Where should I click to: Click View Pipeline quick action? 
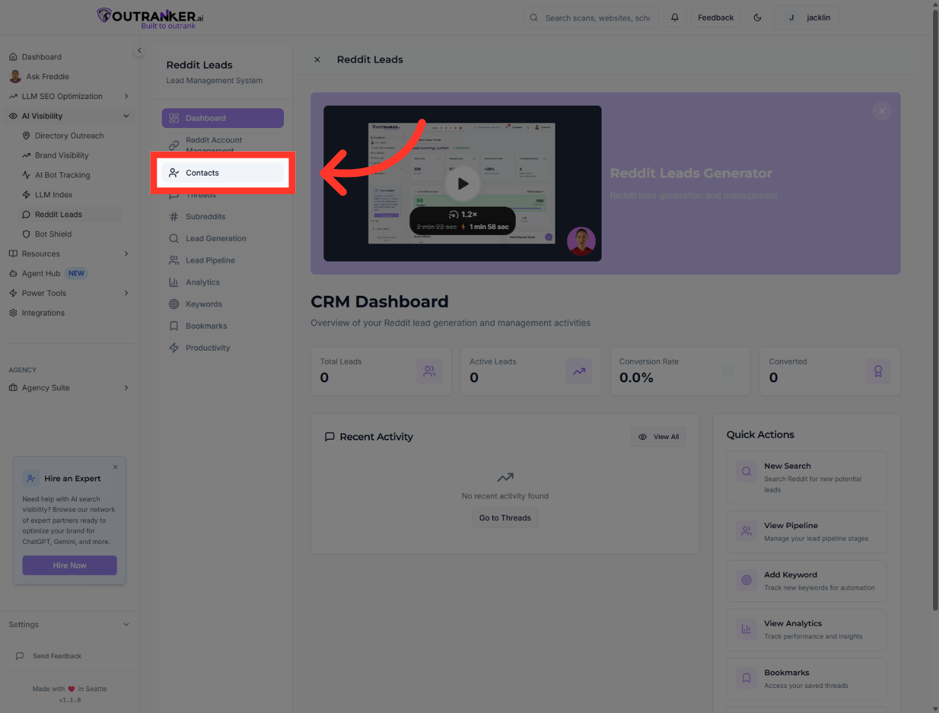tap(806, 531)
